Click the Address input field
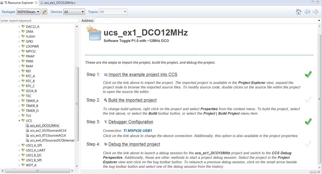This screenshot has width=322, height=174. (206, 21)
